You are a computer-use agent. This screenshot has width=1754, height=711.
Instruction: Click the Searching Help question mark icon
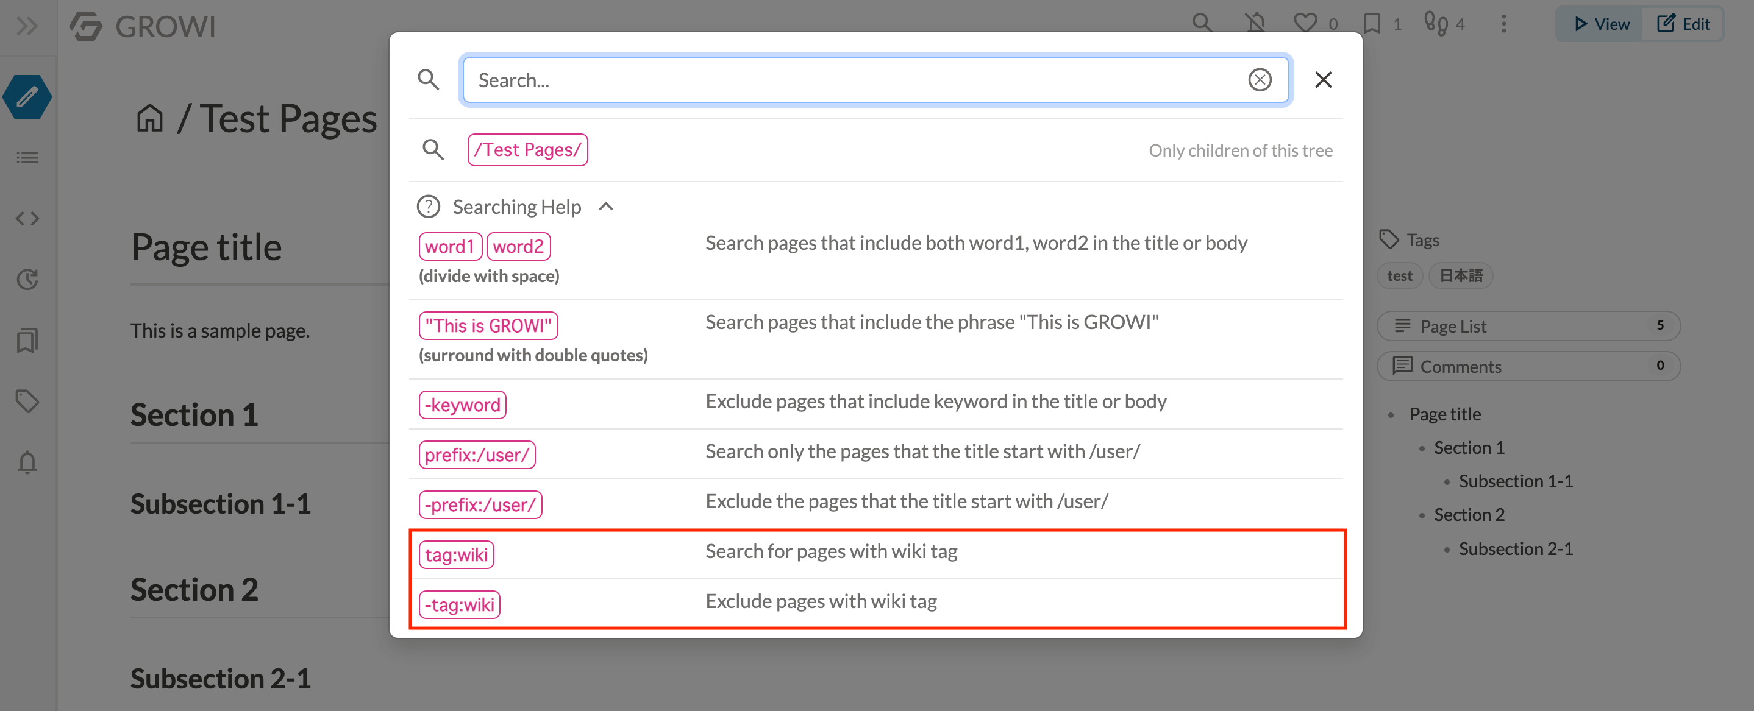click(x=428, y=206)
